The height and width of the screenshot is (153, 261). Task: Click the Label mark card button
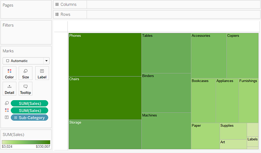[x=42, y=73]
